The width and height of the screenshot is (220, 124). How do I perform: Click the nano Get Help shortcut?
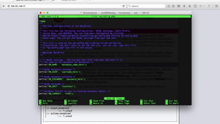click(46, 101)
